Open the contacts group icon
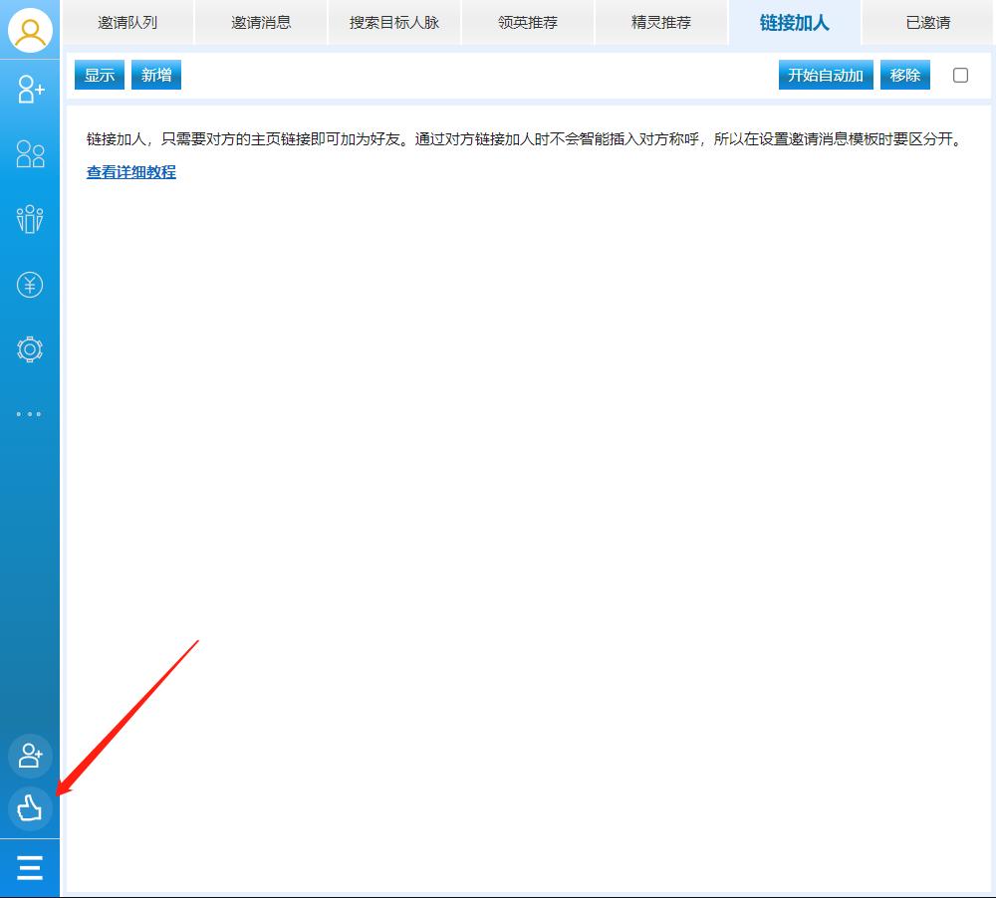Image resolution: width=996 pixels, height=898 pixels. click(x=30, y=154)
